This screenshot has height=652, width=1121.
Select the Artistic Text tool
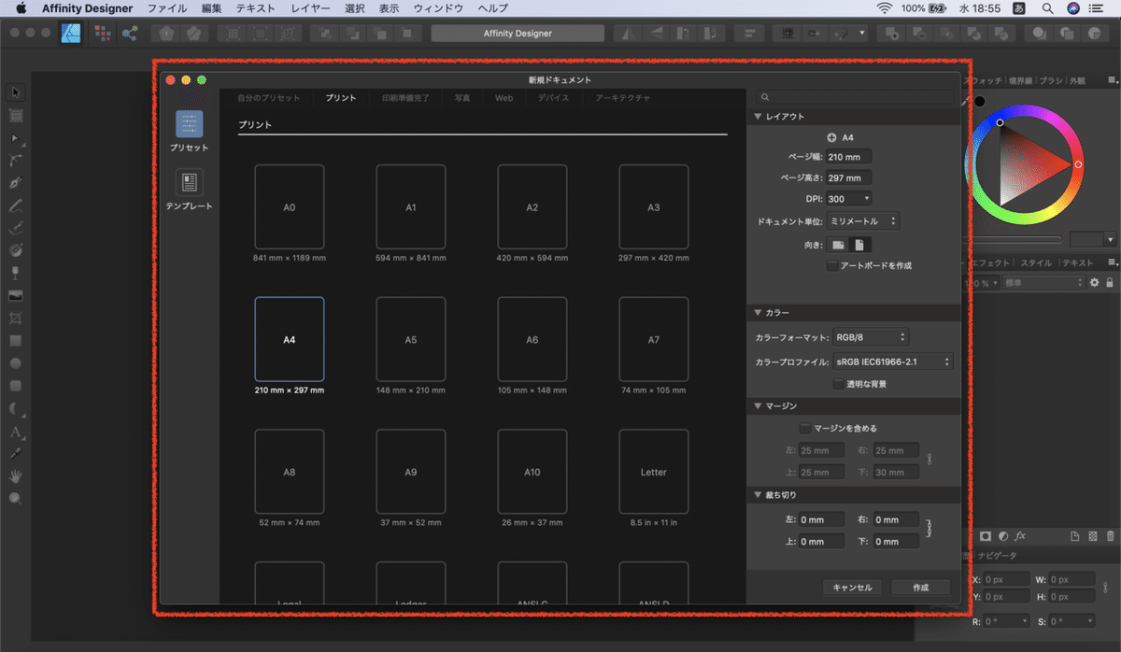tap(16, 432)
